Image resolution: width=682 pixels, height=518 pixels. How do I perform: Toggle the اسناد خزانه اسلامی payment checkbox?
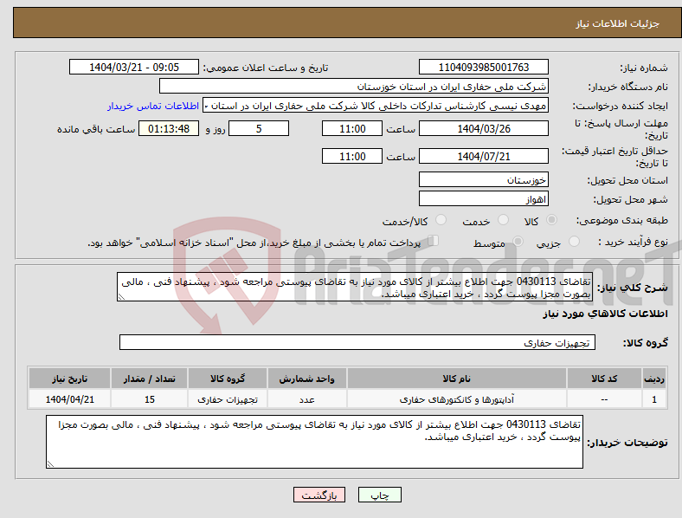click(x=434, y=241)
